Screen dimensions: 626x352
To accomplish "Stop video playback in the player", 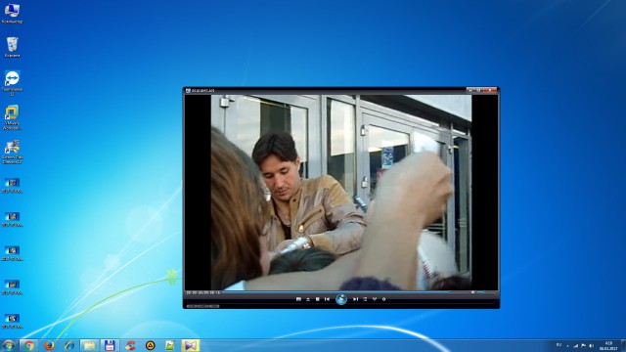I will (x=317, y=299).
